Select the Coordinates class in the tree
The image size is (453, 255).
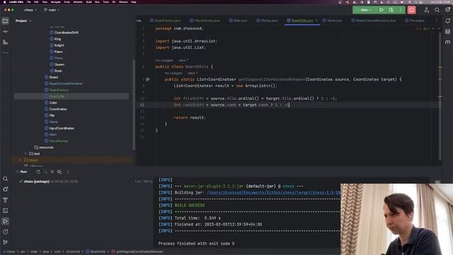58,109
